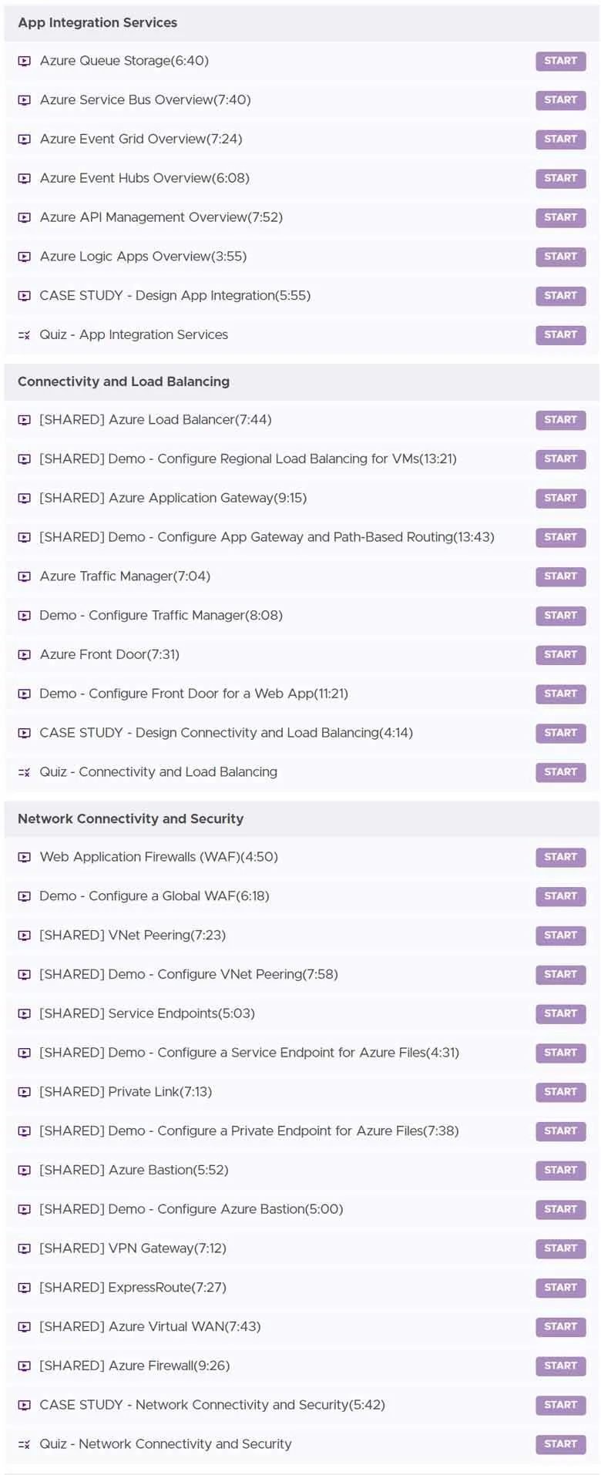
Task: Start Demo - Configure a Service Endpoint for Azure Files
Action: [561, 1053]
